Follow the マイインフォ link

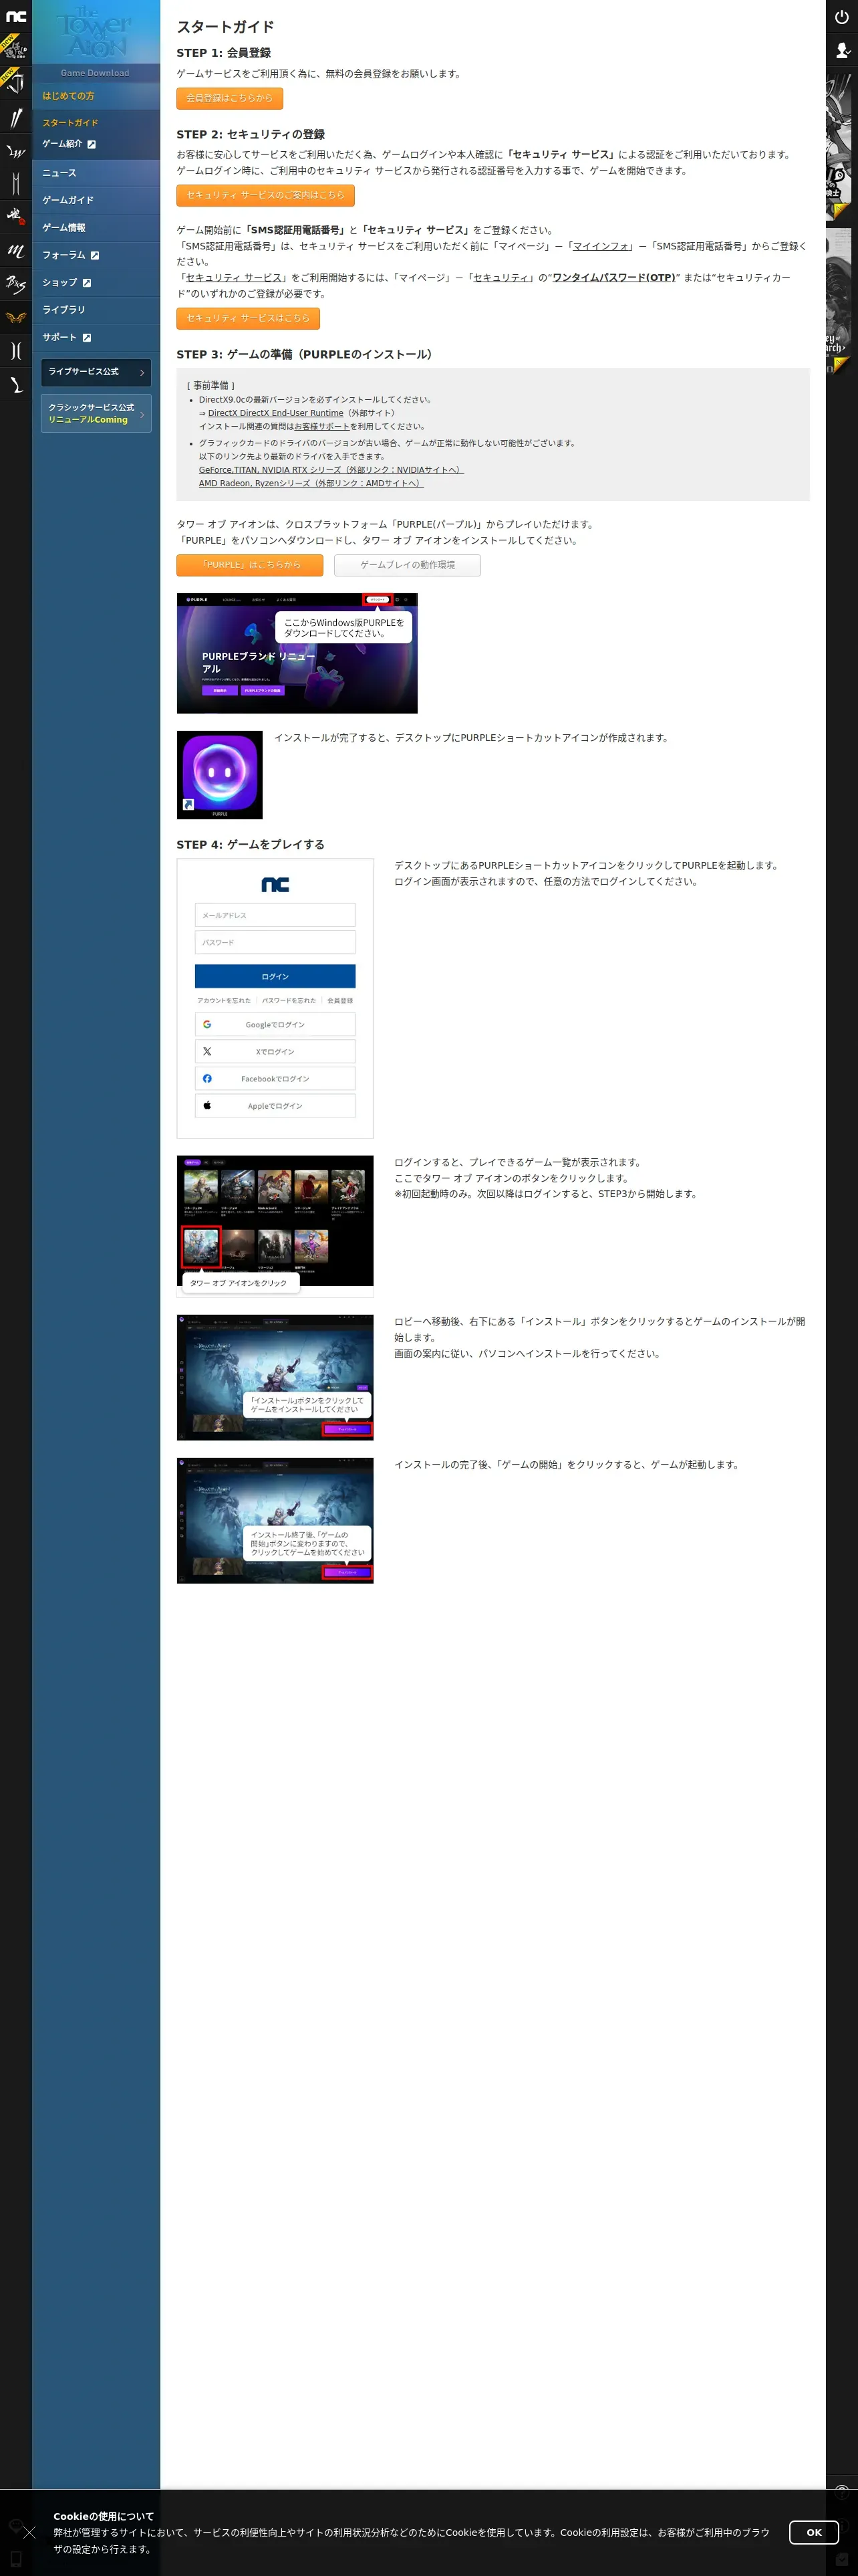[601, 246]
